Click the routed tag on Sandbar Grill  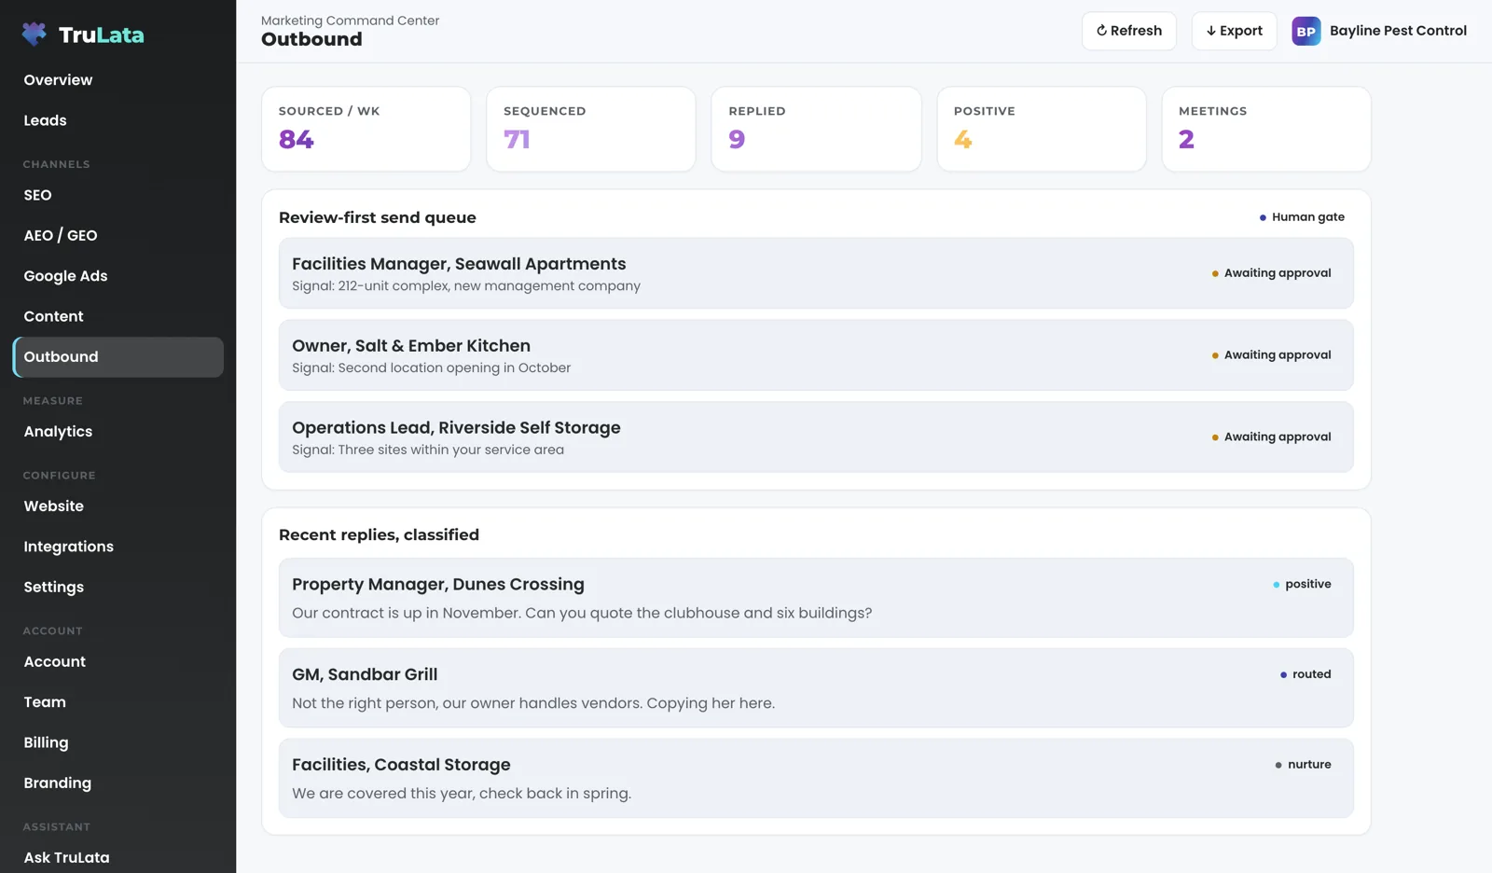(1305, 674)
